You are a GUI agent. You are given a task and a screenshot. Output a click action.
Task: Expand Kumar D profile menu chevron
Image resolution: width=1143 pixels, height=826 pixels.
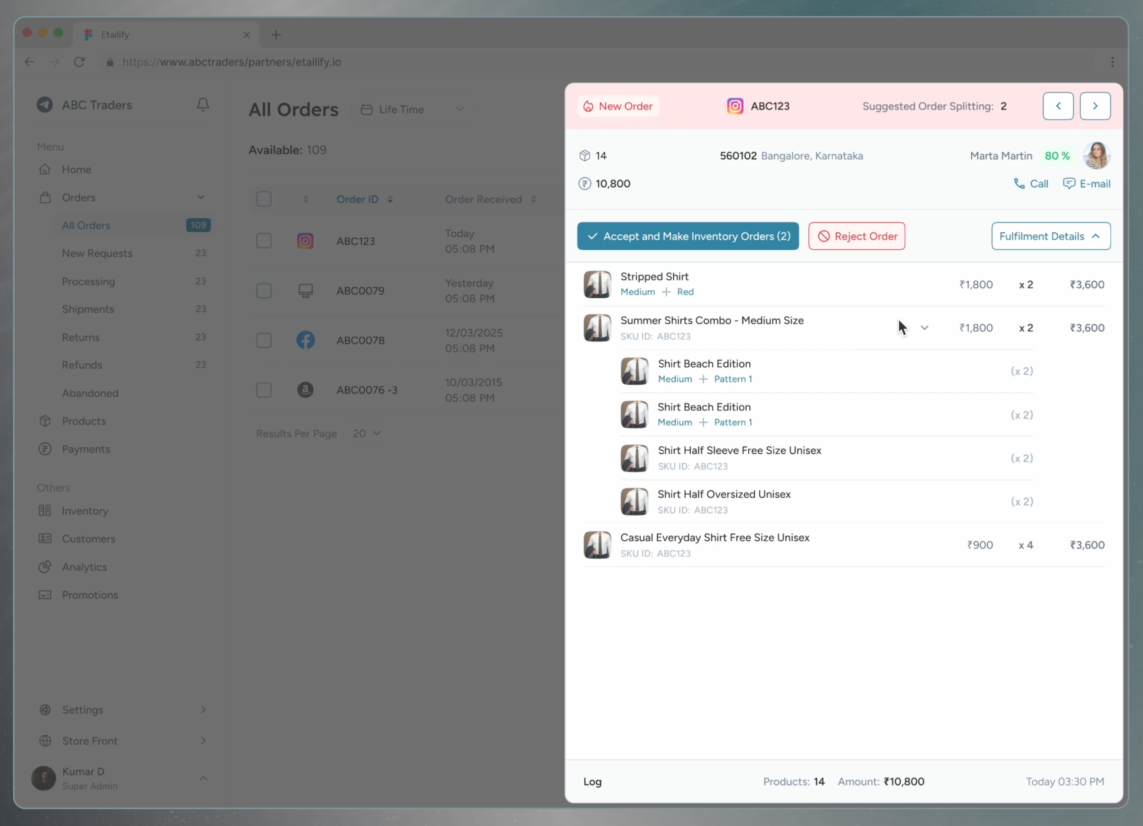[x=203, y=778]
